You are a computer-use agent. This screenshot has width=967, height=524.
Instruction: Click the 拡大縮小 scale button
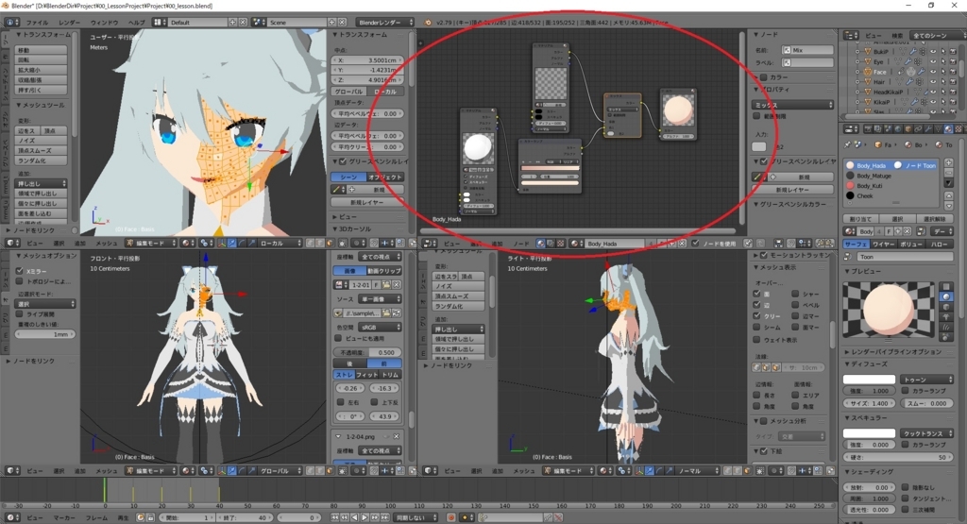coord(41,70)
